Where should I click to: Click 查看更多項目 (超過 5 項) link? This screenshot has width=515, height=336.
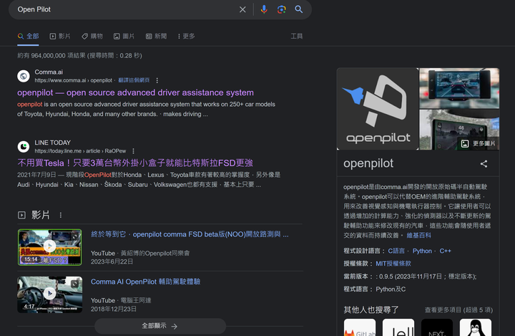pos(458,310)
